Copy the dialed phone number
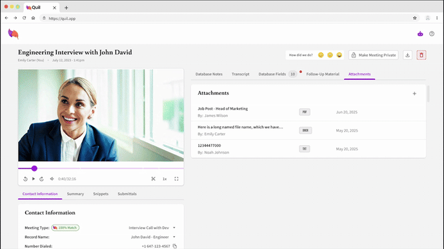This screenshot has height=249, width=444. (x=175, y=246)
